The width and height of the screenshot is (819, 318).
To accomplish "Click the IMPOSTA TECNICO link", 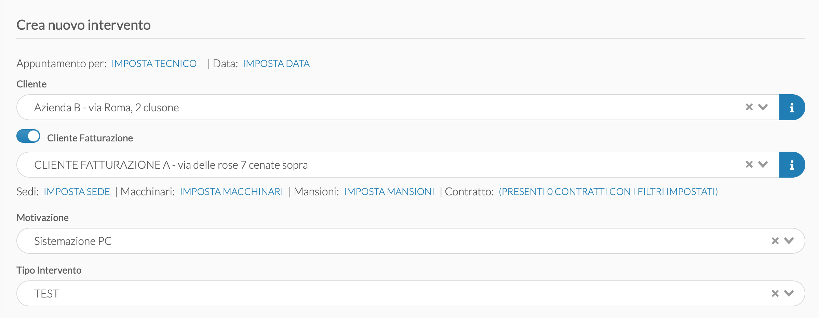I will click(x=154, y=64).
